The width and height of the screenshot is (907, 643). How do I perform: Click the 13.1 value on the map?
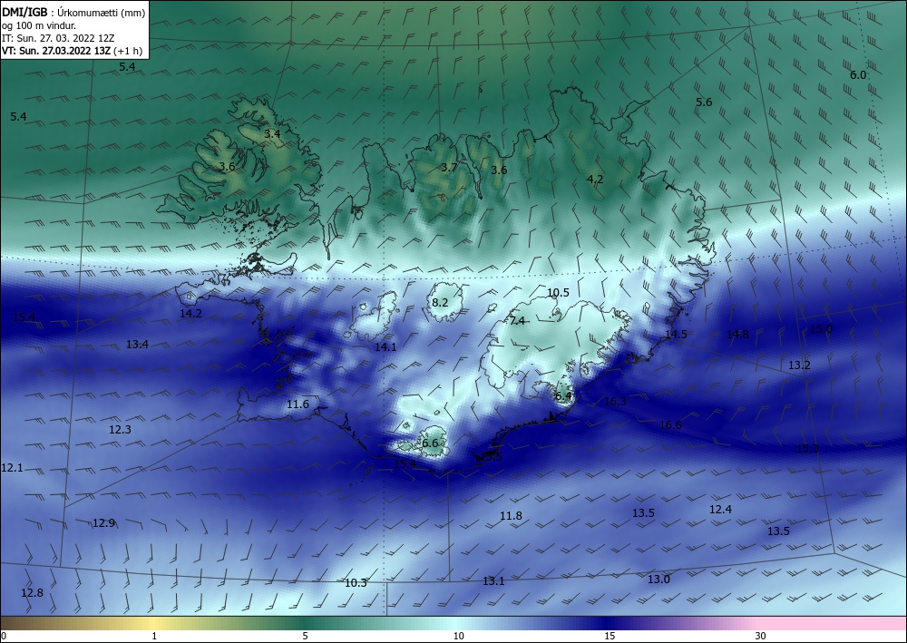pos(493,581)
